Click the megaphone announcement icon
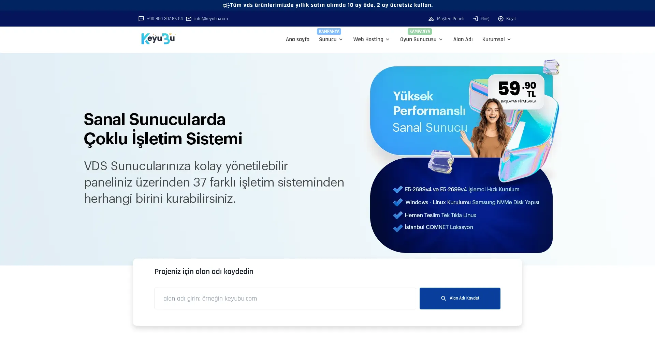Image resolution: width=655 pixels, height=338 pixels. (x=225, y=5)
